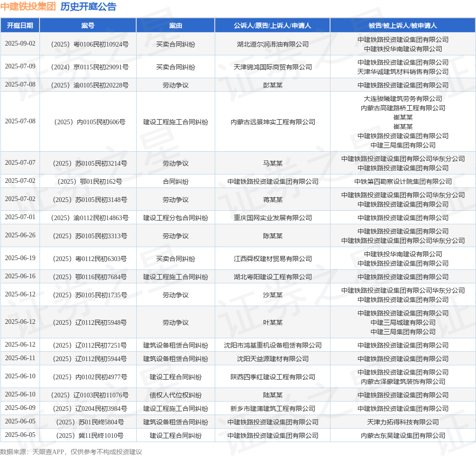Click defendant 天津力拓得科技有限公司
Screen dimensions: 476x456
coord(403,422)
